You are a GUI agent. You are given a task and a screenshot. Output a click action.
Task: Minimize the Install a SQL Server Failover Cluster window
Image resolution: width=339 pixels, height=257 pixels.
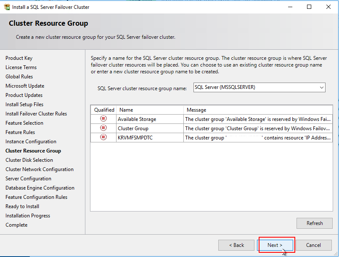pyautogui.click(x=290, y=7)
